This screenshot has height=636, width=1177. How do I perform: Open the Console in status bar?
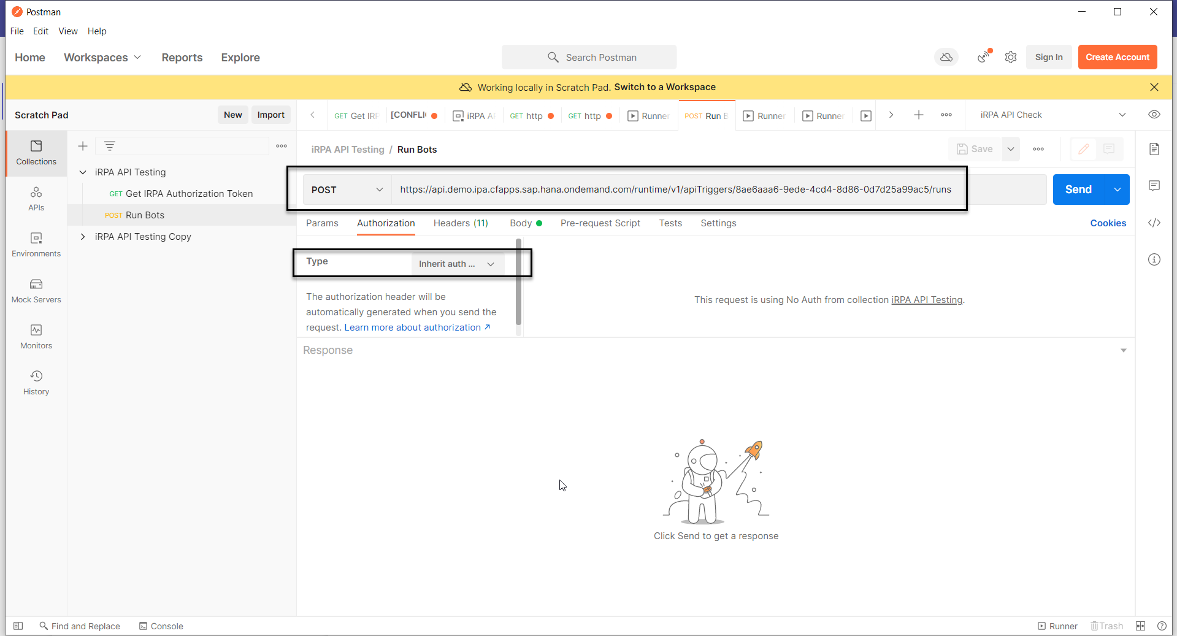coord(161,626)
